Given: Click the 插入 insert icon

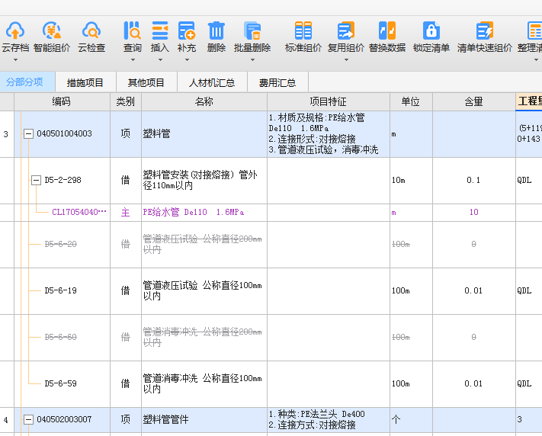Looking at the screenshot, I should (x=159, y=30).
